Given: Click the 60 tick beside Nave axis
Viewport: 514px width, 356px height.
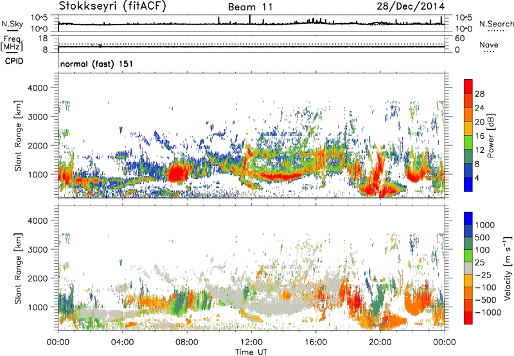Looking at the screenshot, I should [x=459, y=39].
